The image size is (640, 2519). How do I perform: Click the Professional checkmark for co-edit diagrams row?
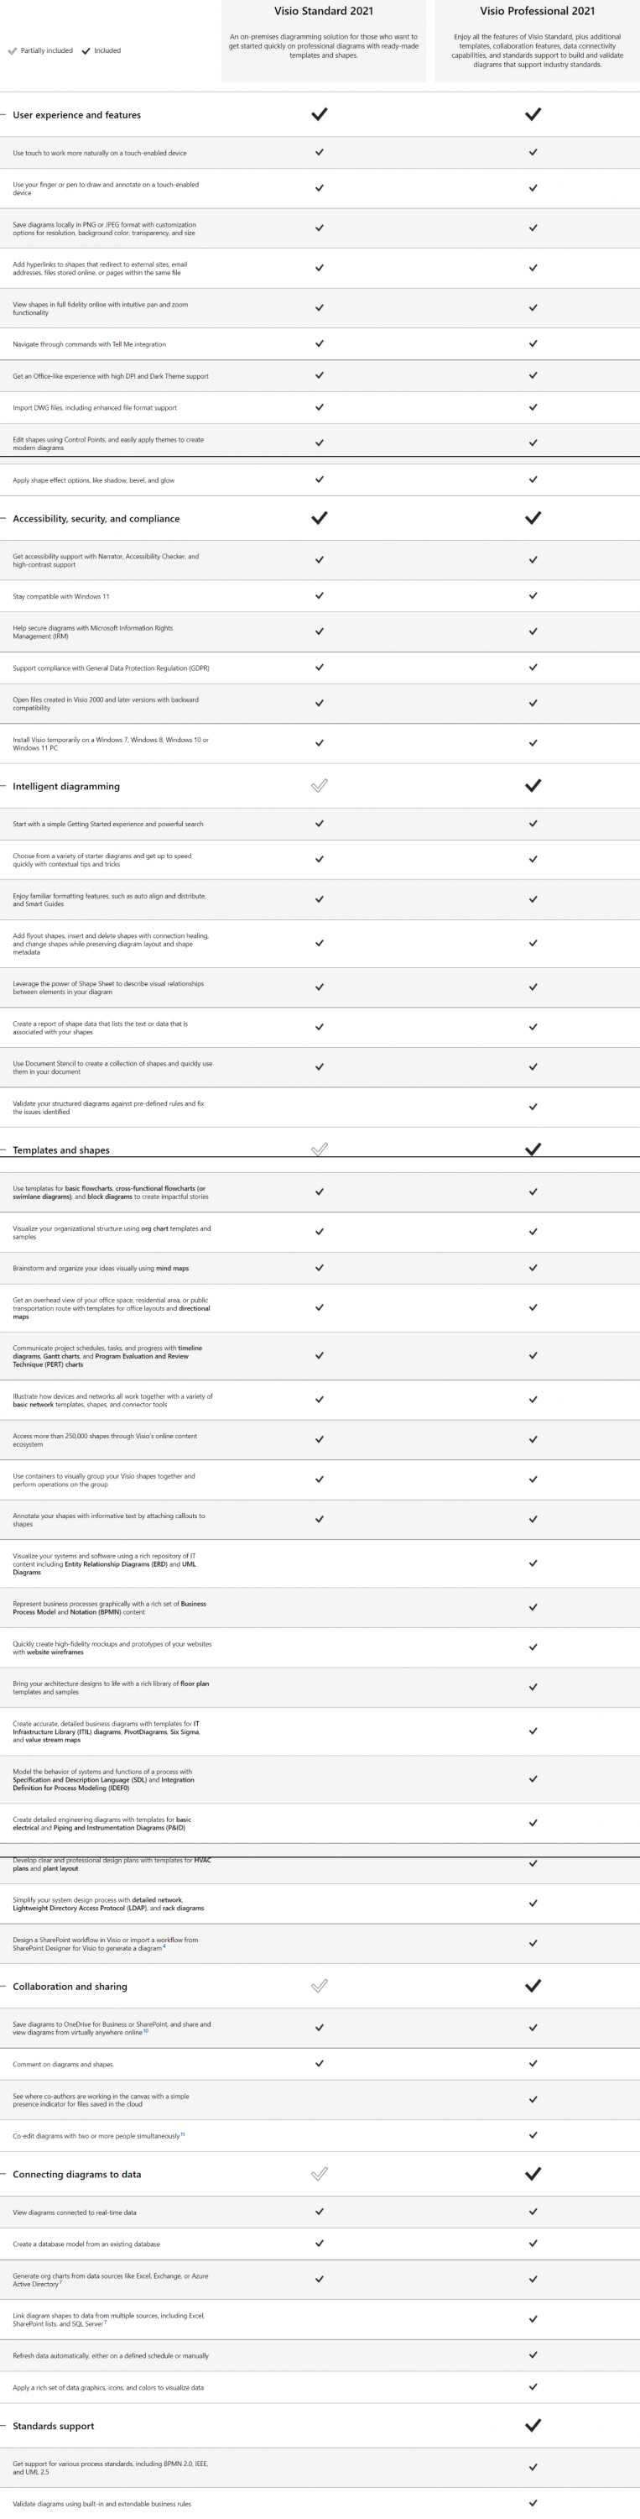click(533, 2134)
